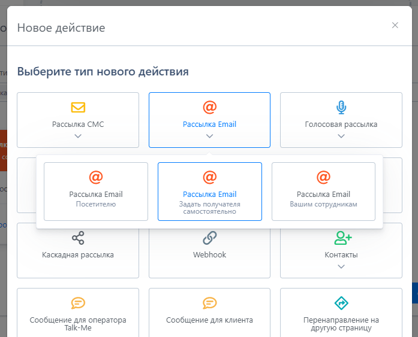Click the blue microphone icon for Голосовая рассылка

341,108
